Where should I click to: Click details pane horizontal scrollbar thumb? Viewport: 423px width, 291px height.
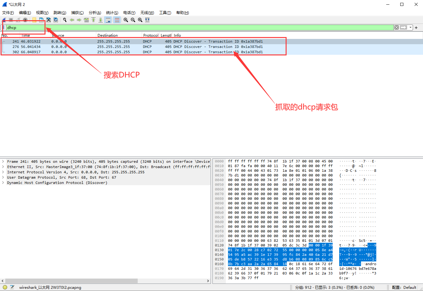(x=71, y=281)
